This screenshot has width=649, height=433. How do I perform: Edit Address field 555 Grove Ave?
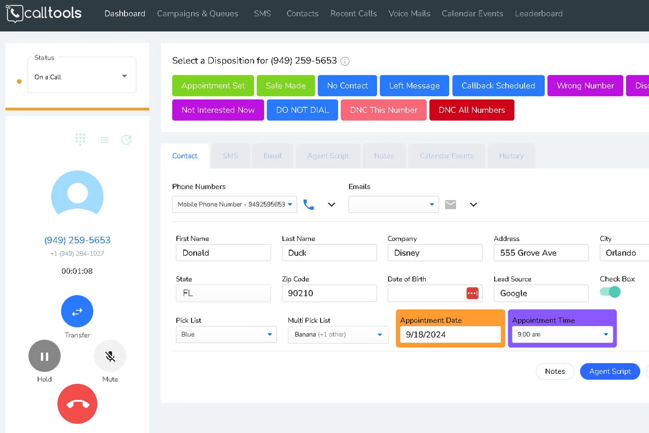pos(541,253)
